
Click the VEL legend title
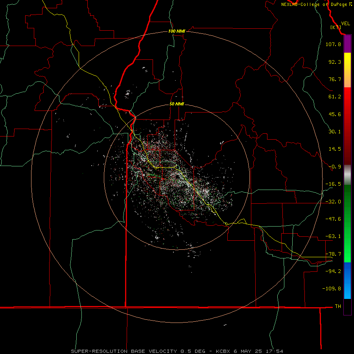346,23
